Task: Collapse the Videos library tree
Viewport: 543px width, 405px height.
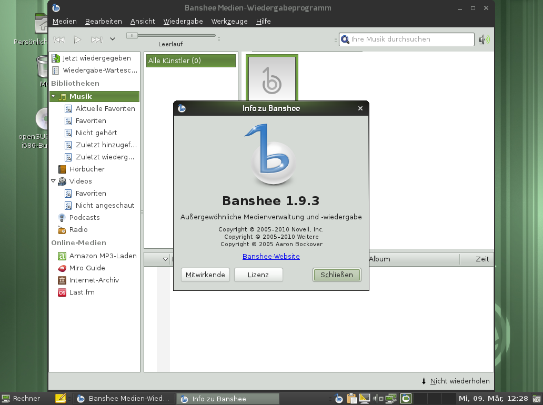Action: tap(53, 181)
